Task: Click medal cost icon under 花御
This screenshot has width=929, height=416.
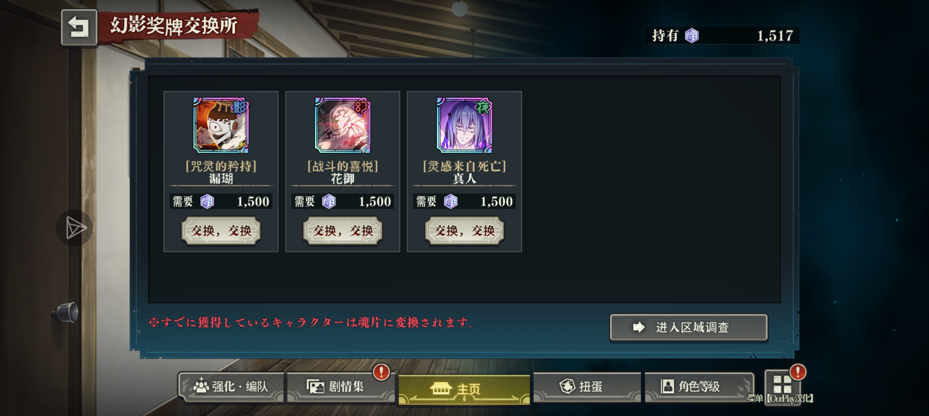Action: tap(329, 201)
